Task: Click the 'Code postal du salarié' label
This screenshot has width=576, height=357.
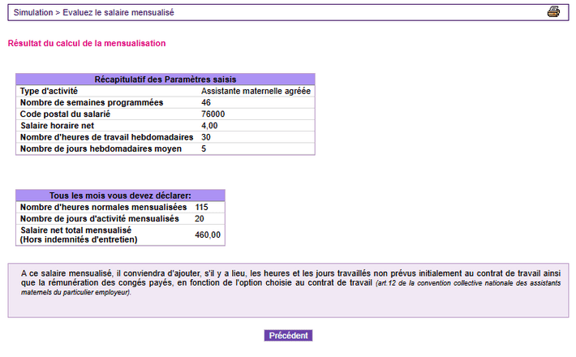Action: [65, 114]
